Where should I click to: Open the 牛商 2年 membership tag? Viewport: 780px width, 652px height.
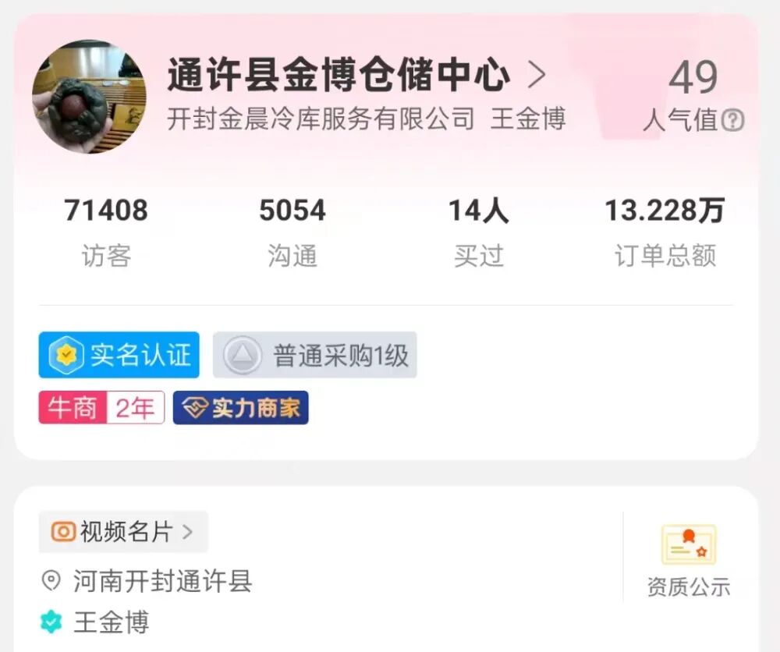(x=101, y=408)
